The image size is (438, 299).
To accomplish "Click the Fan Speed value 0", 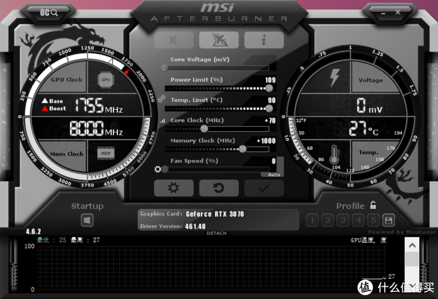I will coord(274,161).
